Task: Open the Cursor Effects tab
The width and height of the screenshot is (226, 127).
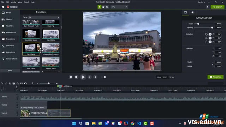Action: 10,59
